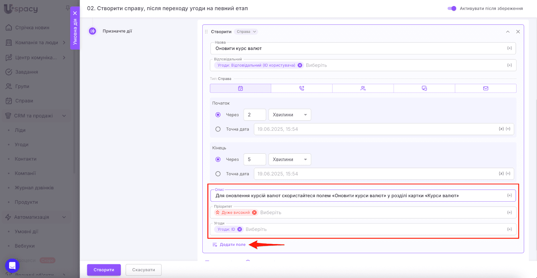Select the email envelope type icon
This screenshot has height=278, width=537.
coord(486,88)
